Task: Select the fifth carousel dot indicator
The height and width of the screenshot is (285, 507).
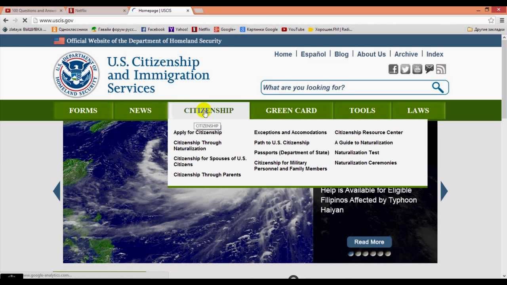Action: coord(380,254)
